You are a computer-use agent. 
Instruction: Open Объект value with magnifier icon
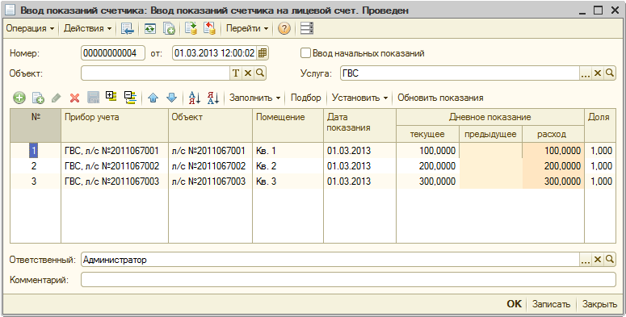pos(260,73)
